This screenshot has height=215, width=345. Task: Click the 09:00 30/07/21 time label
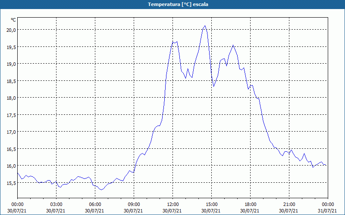134,208
